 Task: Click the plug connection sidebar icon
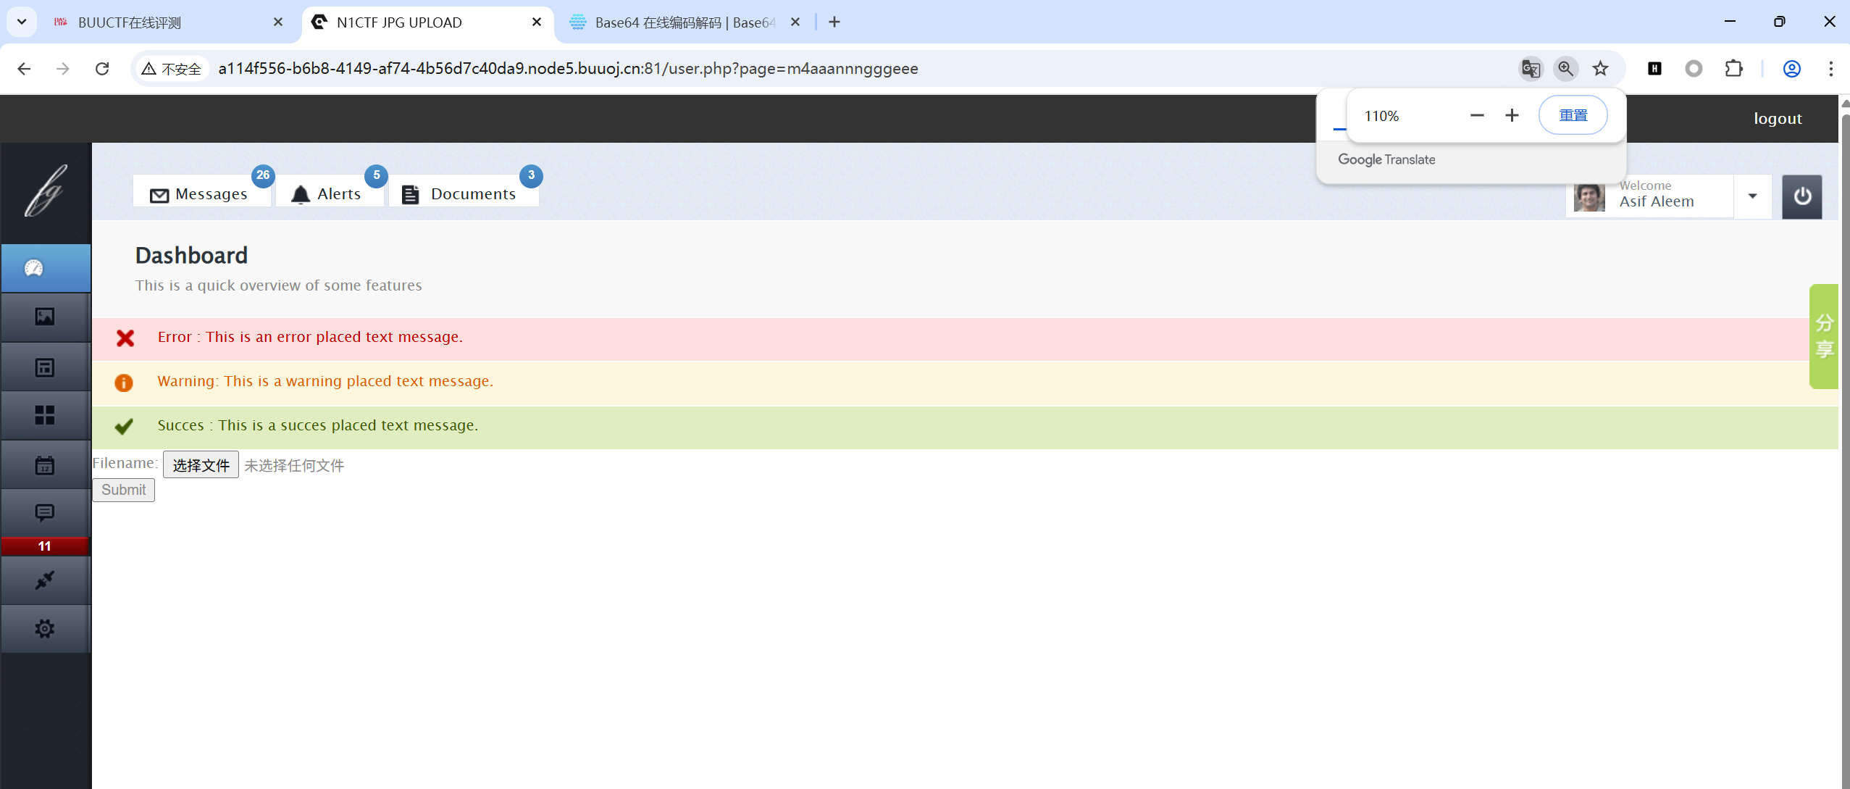[x=45, y=580]
